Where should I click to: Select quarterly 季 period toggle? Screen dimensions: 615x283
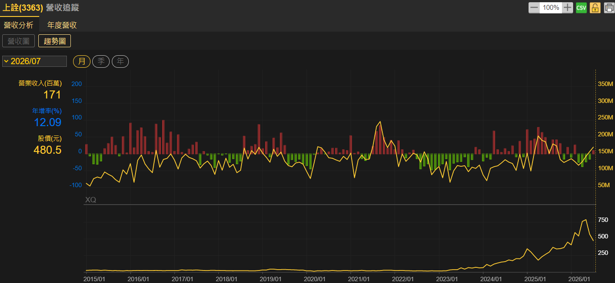click(x=101, y=61)
